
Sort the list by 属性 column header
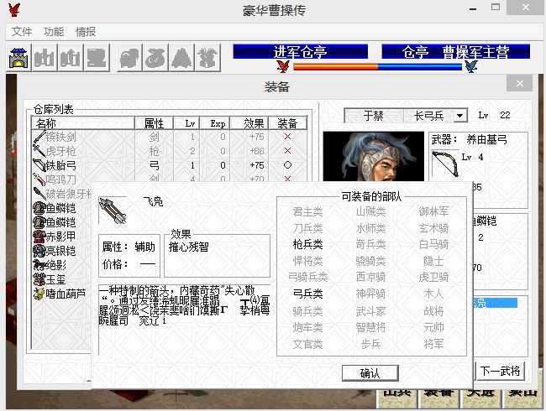pos(155,123)
